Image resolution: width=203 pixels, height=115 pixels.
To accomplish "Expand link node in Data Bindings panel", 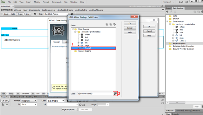I will click(173, 35).
